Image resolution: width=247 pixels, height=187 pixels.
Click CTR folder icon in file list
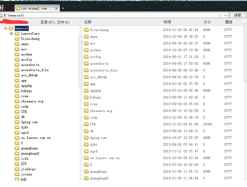86,124
